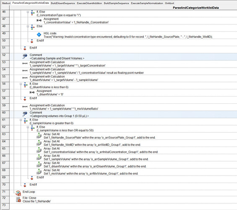Click the End If icon on line 70
237x210 pixels.
click(25, 185)
